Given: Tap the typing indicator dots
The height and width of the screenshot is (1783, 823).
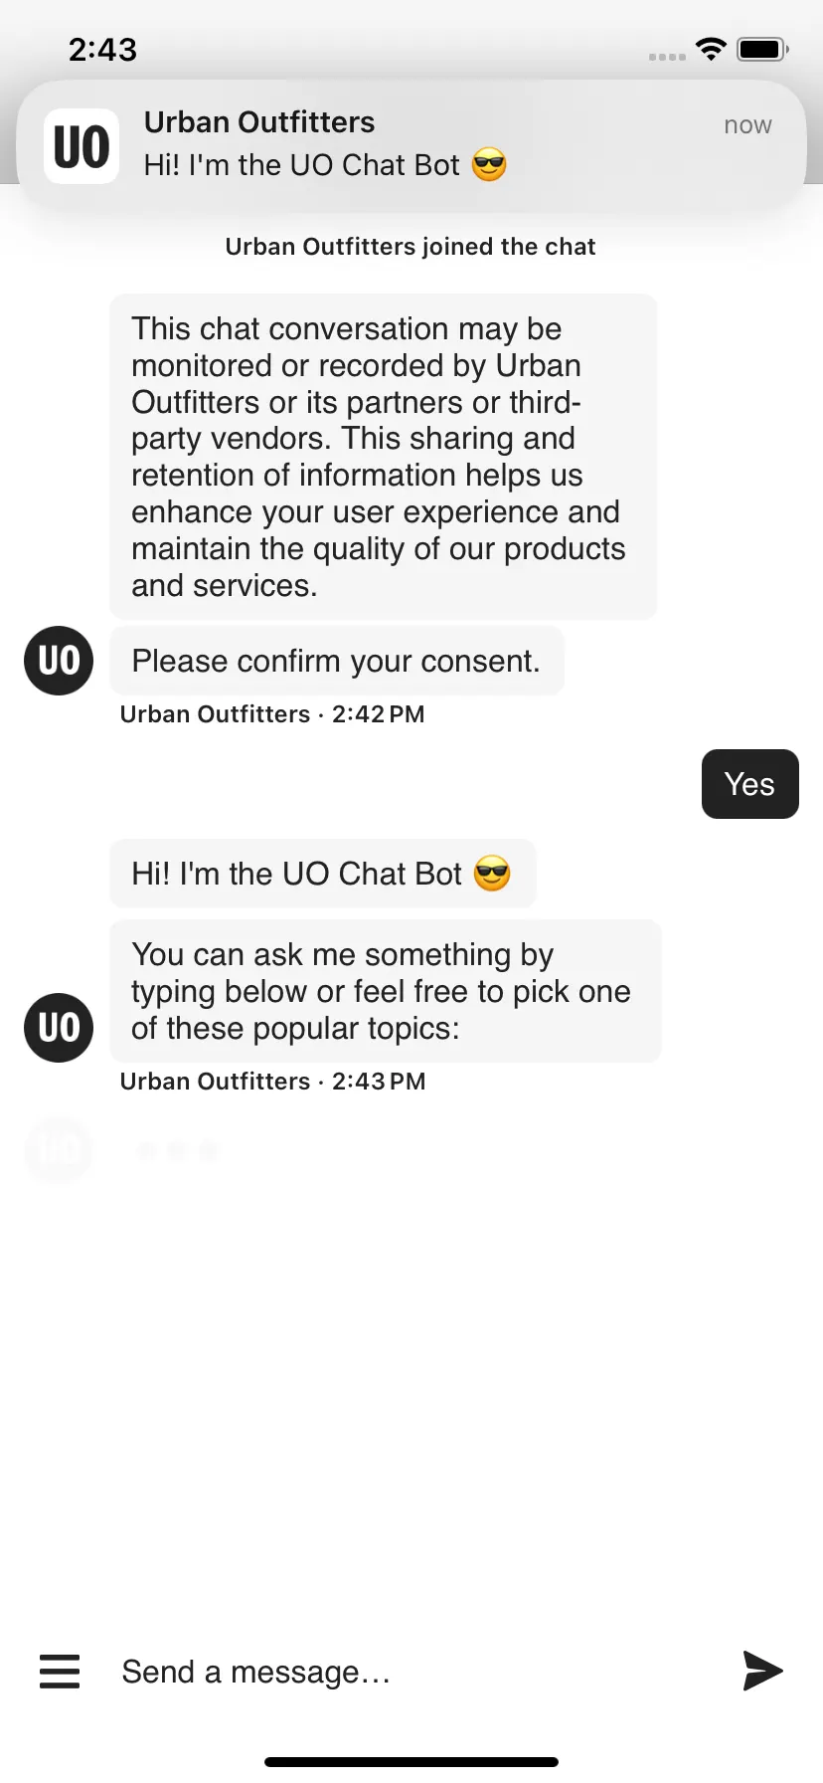Looking at the screenshot, I should tap(177, 1151).
